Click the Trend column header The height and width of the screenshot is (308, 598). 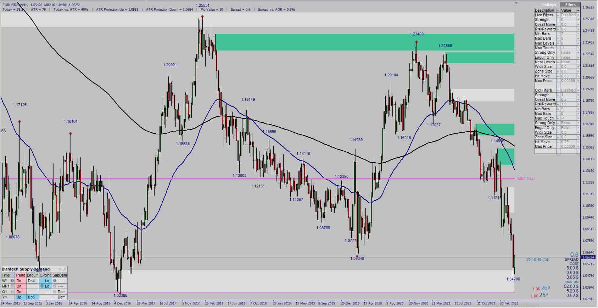(x=20, y=275)
